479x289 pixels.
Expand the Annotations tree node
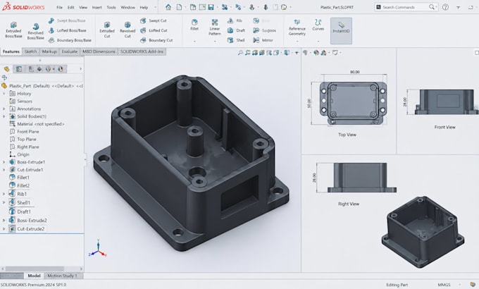point(4,109)
